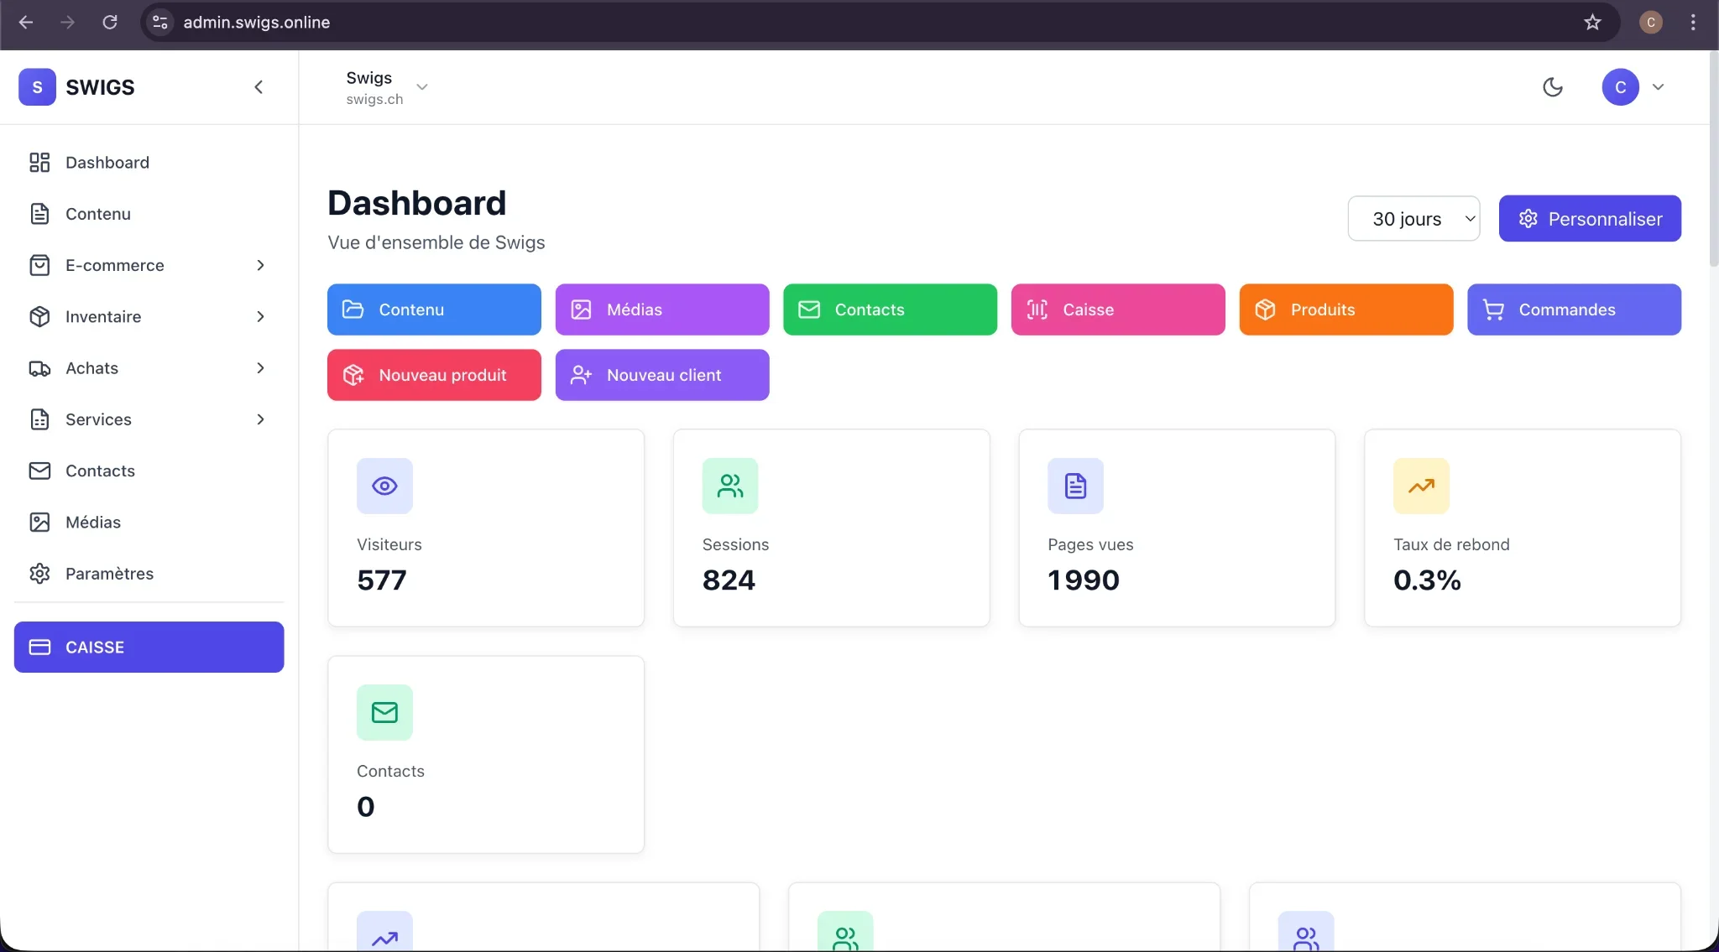This screenshot has width=1719, height=952.
Task: Bookmark the page with the star icon
Action: [x=1592, y=23]
